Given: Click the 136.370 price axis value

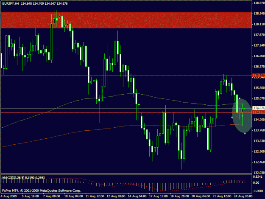Looking at the screenshot, I should click(x=259, y=67).
